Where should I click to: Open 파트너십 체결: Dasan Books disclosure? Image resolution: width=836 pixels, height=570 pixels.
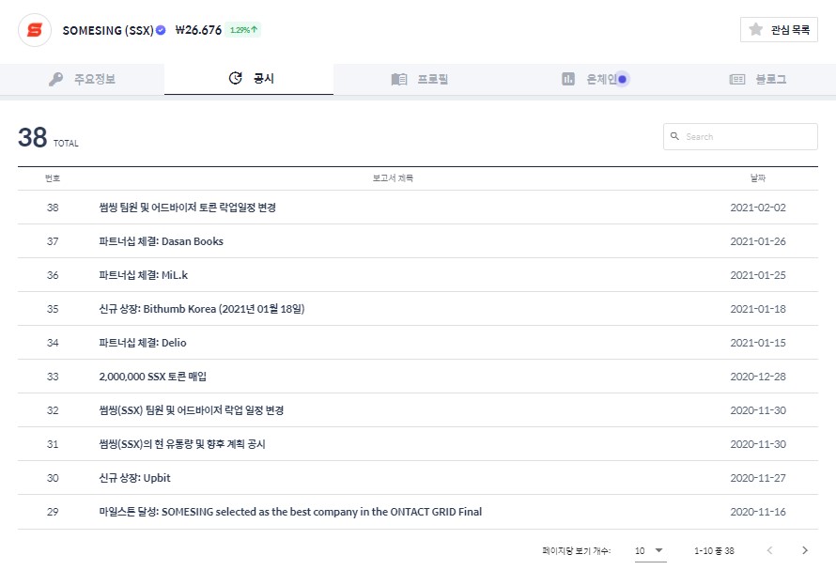(161, 241)
